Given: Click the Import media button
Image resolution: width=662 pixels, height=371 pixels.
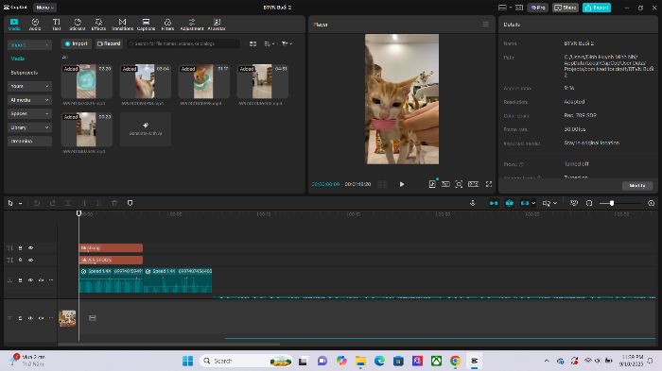Looking at the screenshot, I should click(77, 43).
